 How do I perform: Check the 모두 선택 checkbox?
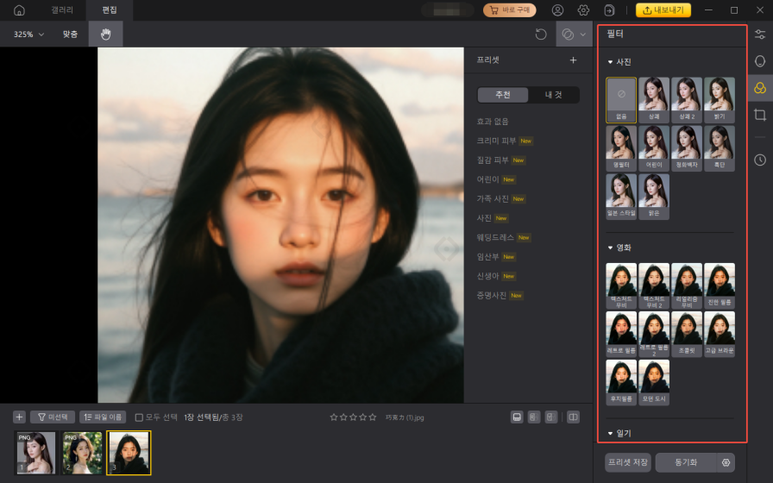point(139,417)
